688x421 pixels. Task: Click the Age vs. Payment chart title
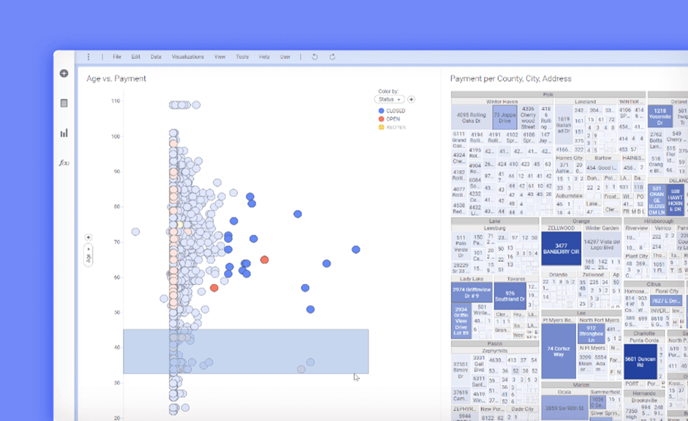coord(116,79)
